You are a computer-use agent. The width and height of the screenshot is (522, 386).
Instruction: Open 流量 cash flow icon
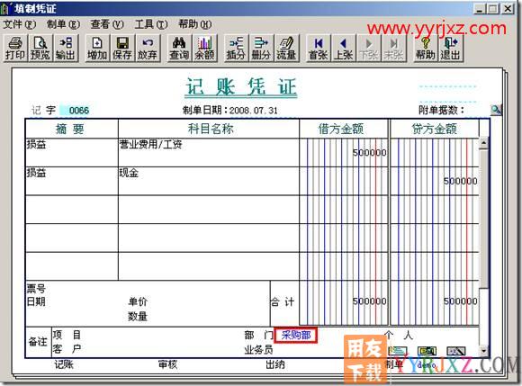pyautogui.click(x=286, y=49)
